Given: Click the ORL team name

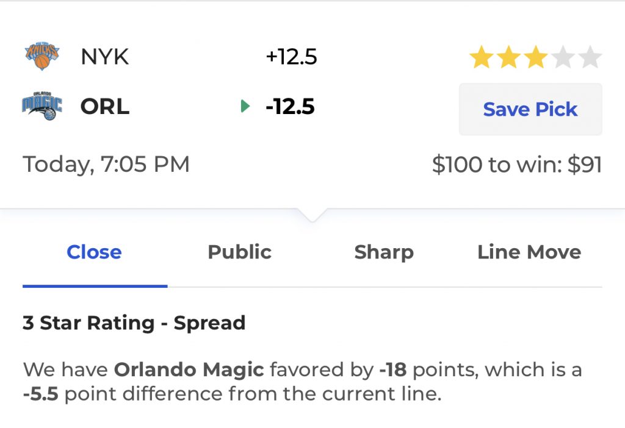Looking at the screenshot, I should (105, 106).
